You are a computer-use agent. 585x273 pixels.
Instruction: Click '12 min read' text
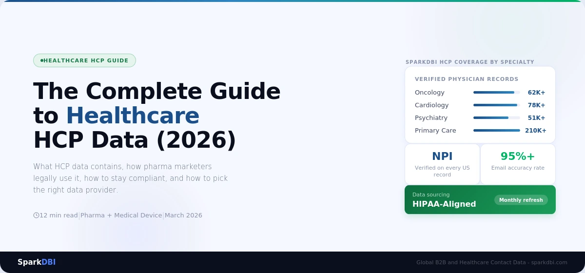click(58, 215)
